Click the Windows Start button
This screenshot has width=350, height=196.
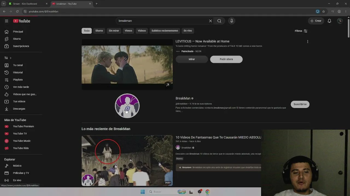coord(142,192)
